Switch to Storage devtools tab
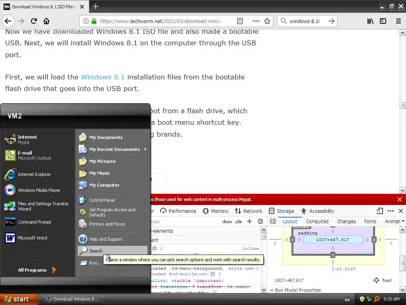This screenshot has width=406, height=305. coord(282,211)
